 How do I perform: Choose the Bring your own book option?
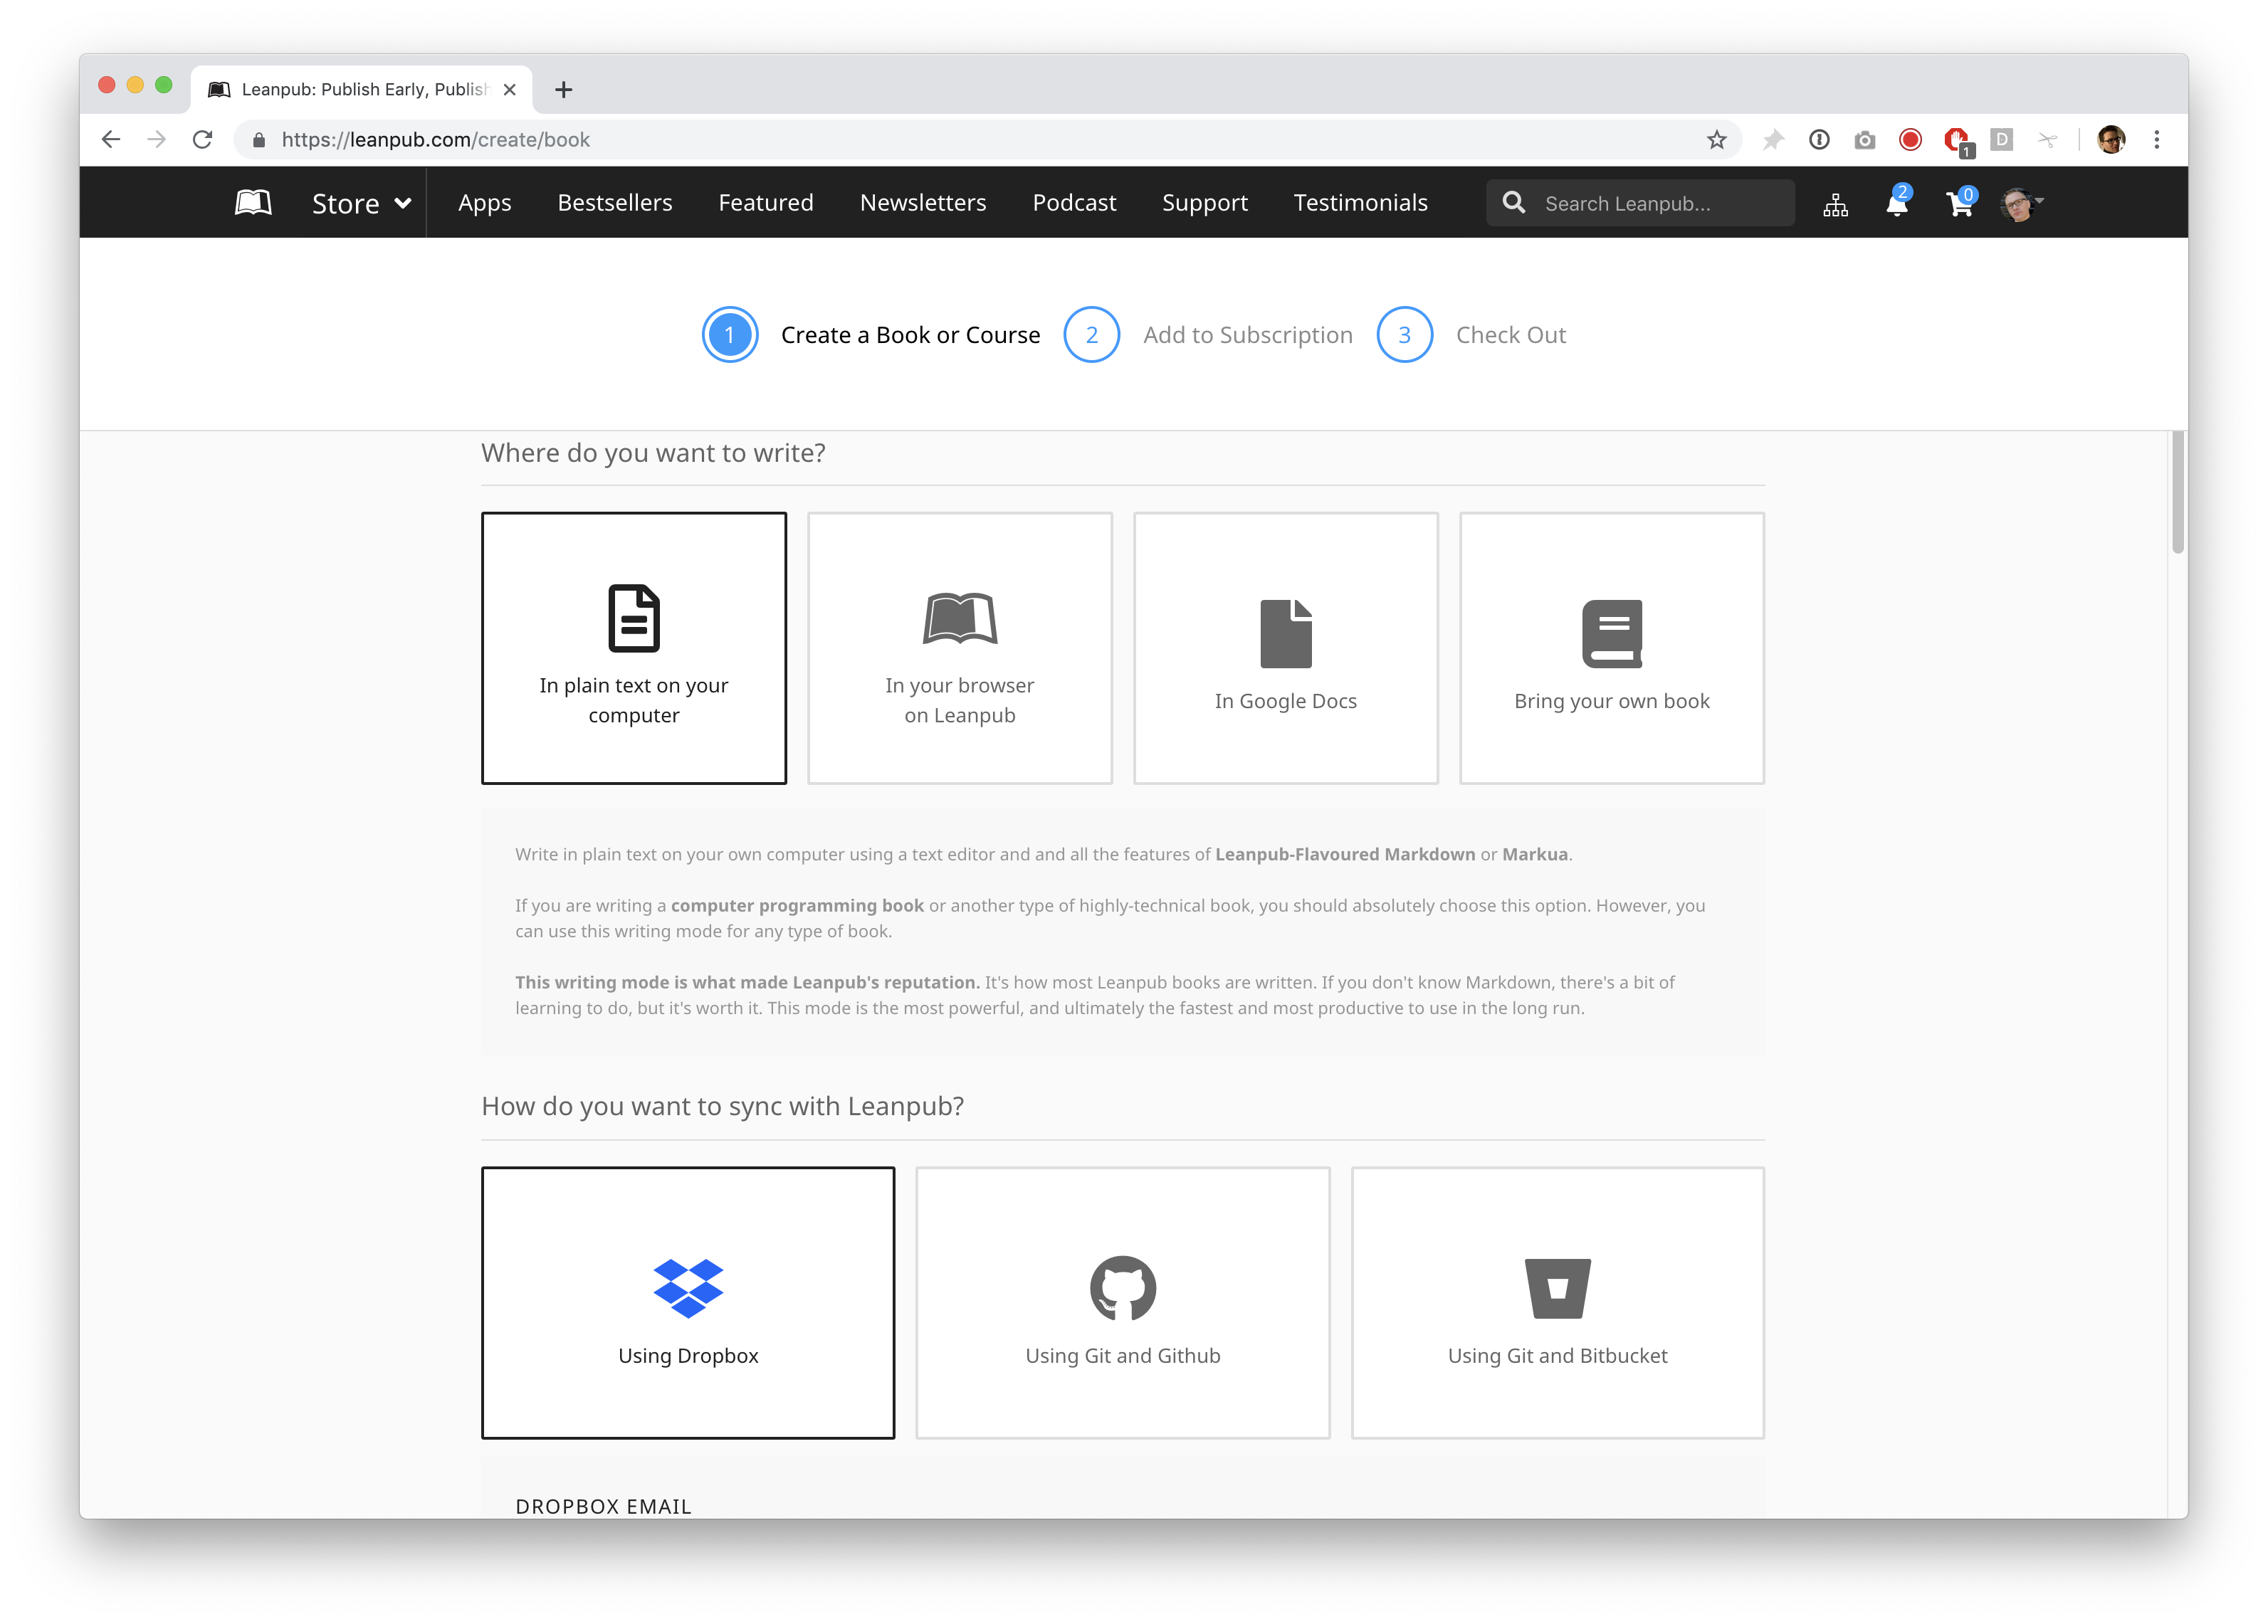(1611, 648)
